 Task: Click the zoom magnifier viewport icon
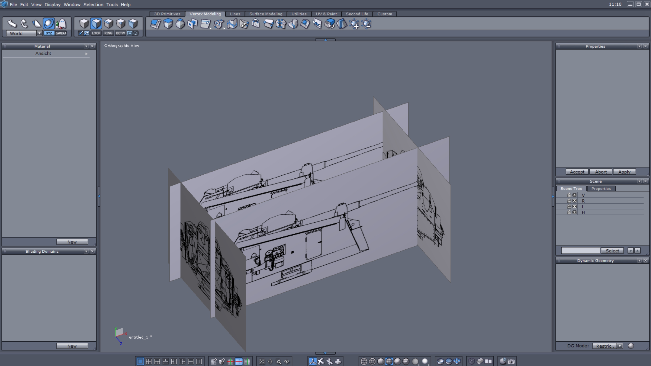[x=278, y=361]
